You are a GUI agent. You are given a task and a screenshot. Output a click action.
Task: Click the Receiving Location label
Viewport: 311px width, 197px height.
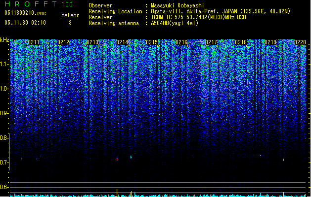115,11
